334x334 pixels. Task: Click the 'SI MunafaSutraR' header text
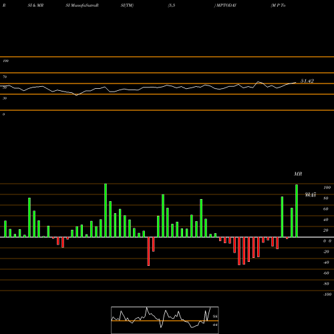82,5
